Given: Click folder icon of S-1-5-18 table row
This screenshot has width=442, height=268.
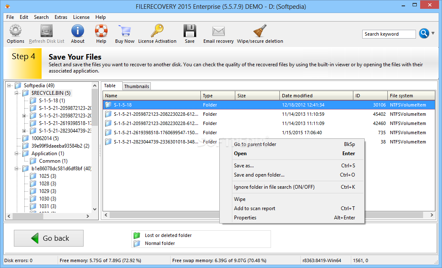Looking at the screenshot, I should click(x=108, y=105).
